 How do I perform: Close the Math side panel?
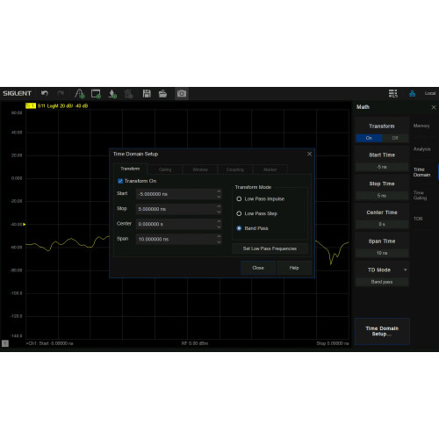click(x=434, y=107)
